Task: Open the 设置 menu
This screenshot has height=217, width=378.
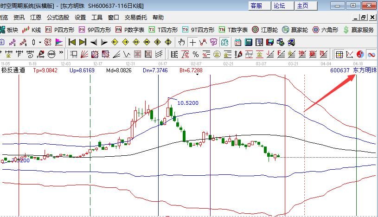Action: tap(80, 18)
